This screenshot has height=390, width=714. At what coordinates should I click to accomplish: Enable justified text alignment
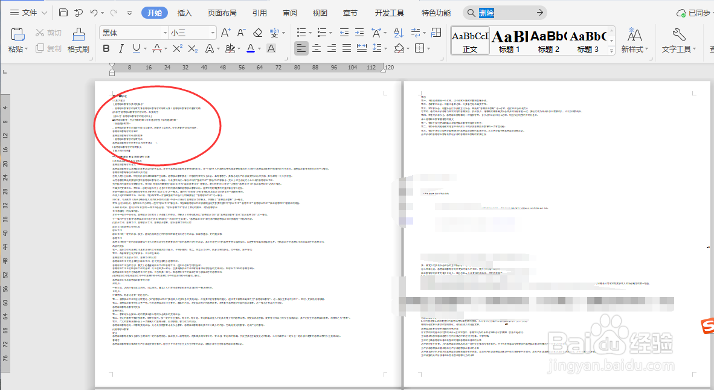(347, 48)
